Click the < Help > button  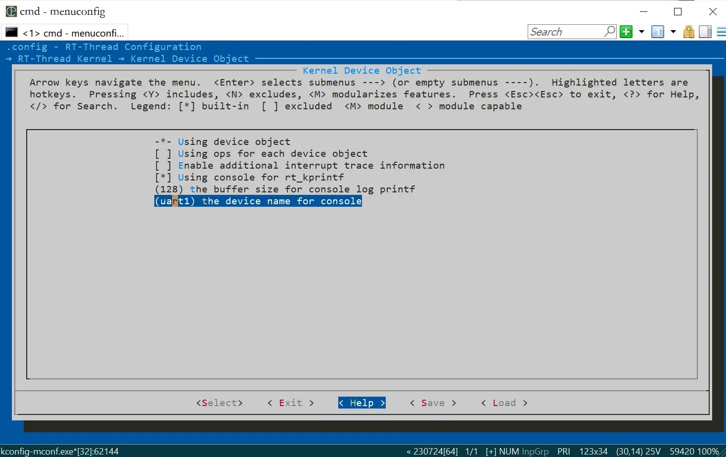click(362, 403)
